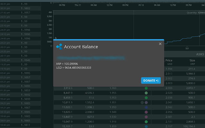Click the ASKS order book header
The height and width of the screenshot is (128, 205).
pyautogui.click(x=200, y=54)
